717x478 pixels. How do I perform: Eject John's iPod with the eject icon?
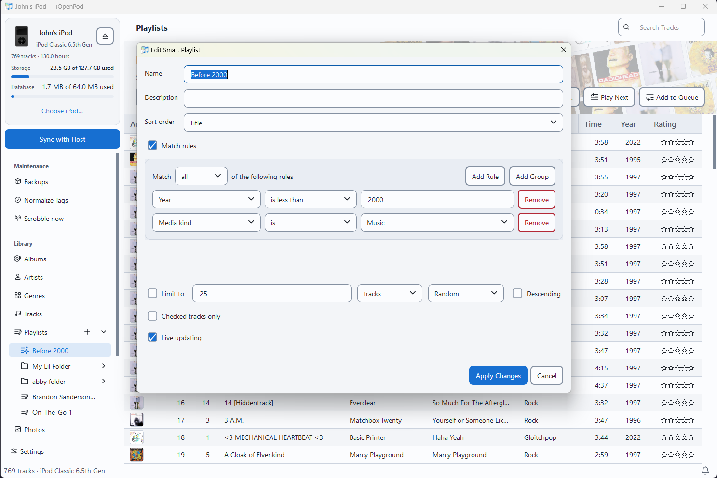[x=105, y=36]
